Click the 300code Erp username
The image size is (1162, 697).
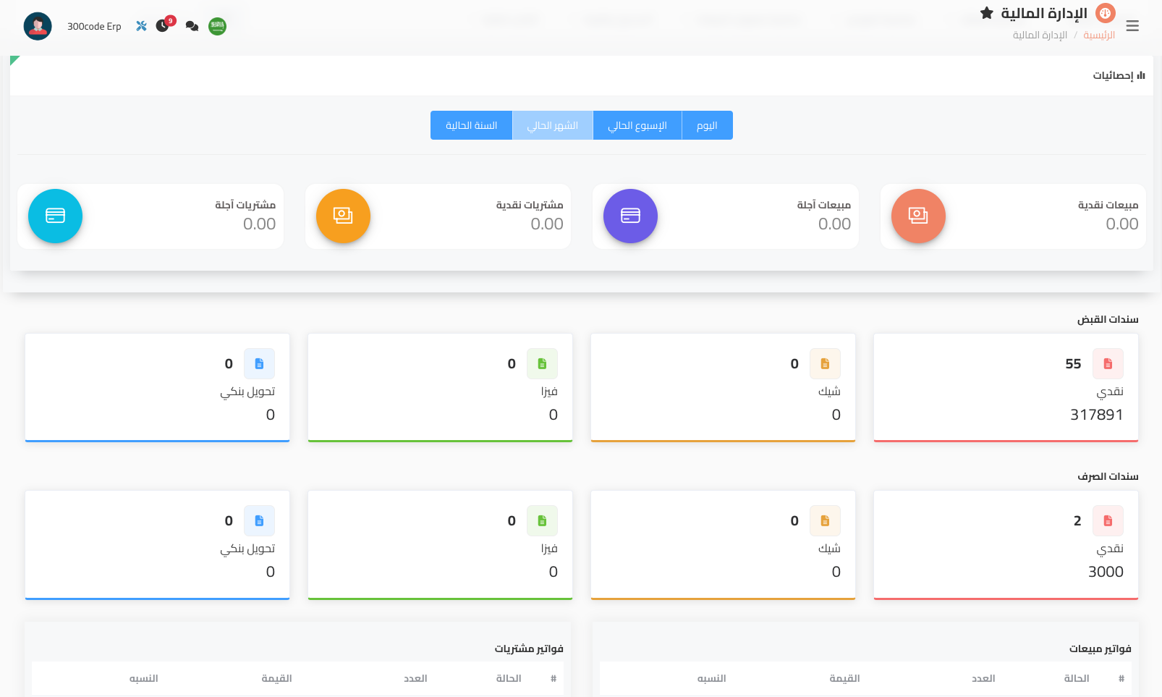tap(94, 26)
